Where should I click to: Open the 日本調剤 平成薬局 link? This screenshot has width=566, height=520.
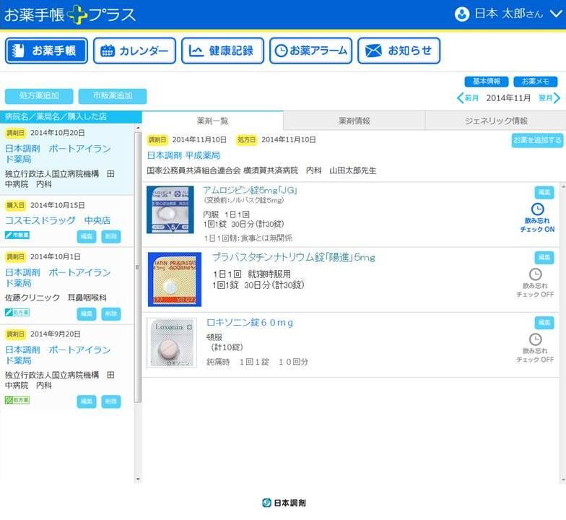click(x=183, y=155)
